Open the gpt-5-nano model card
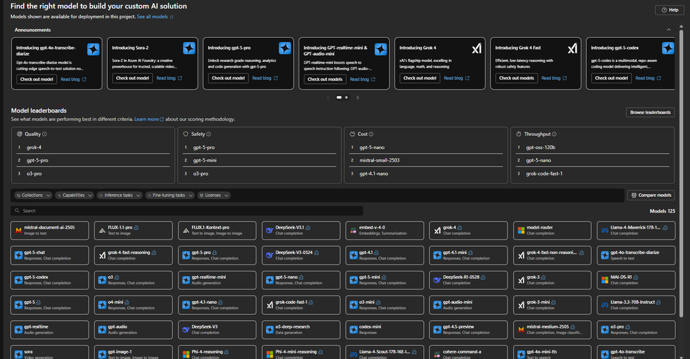Image resolution: width=690 pixels, height=359 pixels. click(301, 280)
